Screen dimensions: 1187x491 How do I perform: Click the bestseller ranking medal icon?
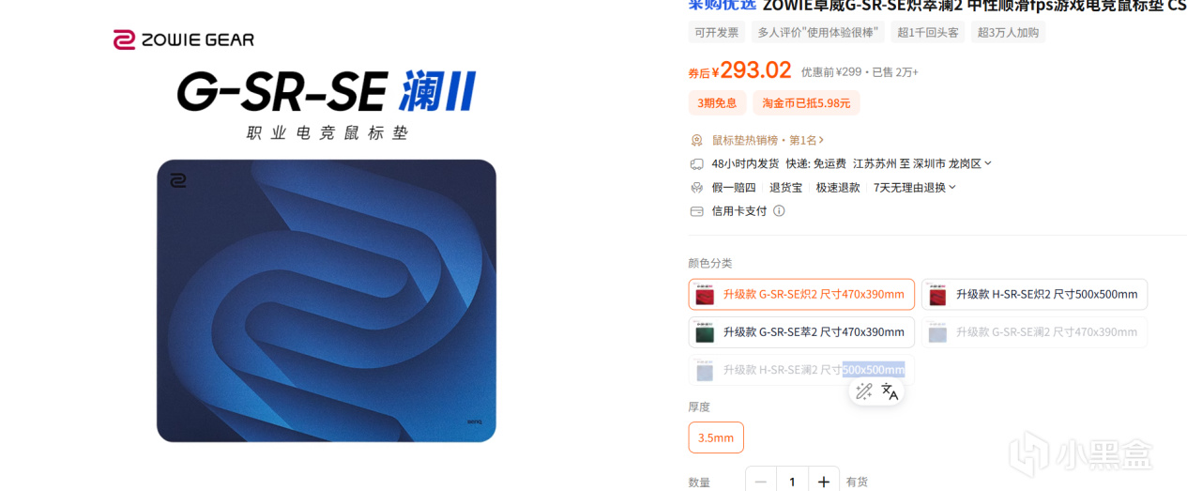(696, 140)
